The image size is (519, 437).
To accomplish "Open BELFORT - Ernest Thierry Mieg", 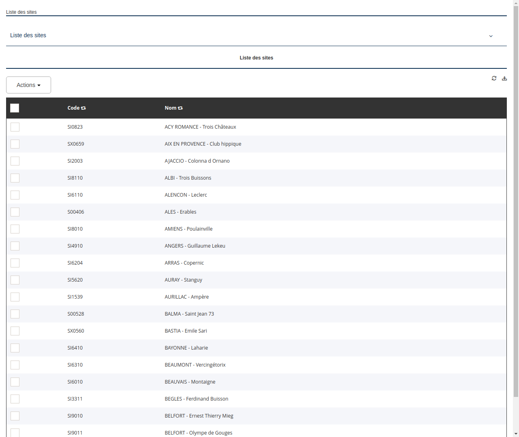I will click(199, 416).
